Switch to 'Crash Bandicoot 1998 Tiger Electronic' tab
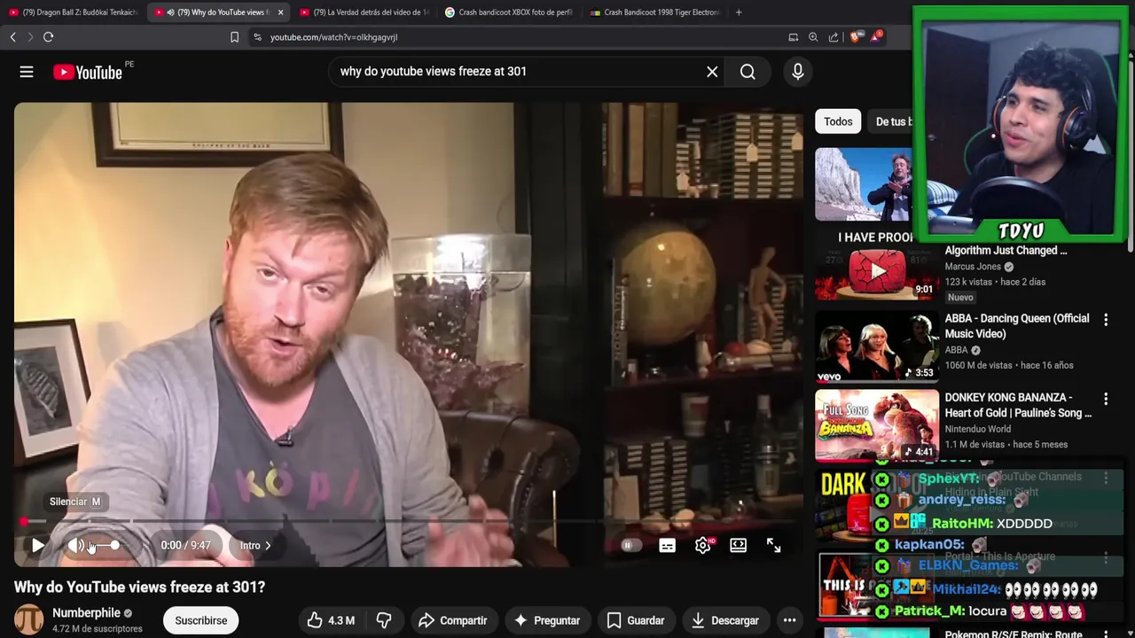Image resolution: width=1135 pixels, height=638 pixels. tap(654, 12)
